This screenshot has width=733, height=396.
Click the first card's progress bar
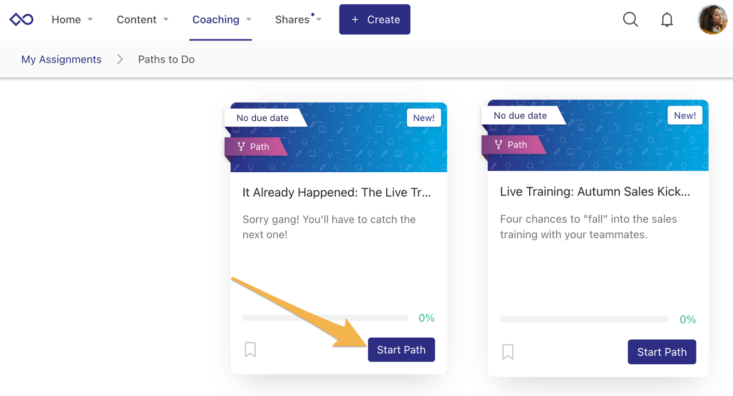coord(325,317)
